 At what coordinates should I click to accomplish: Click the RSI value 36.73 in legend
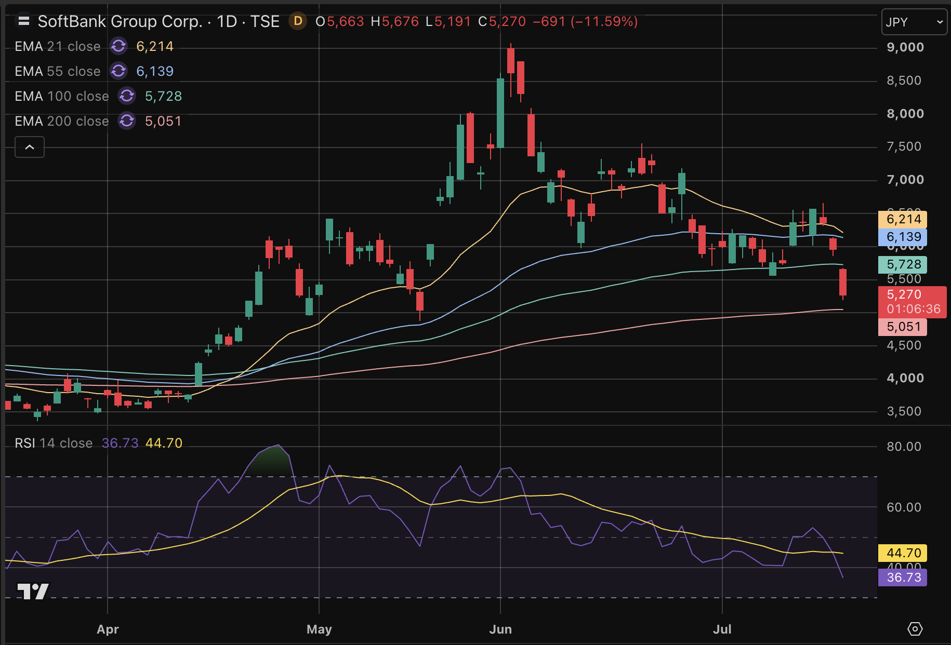point(120,443)
